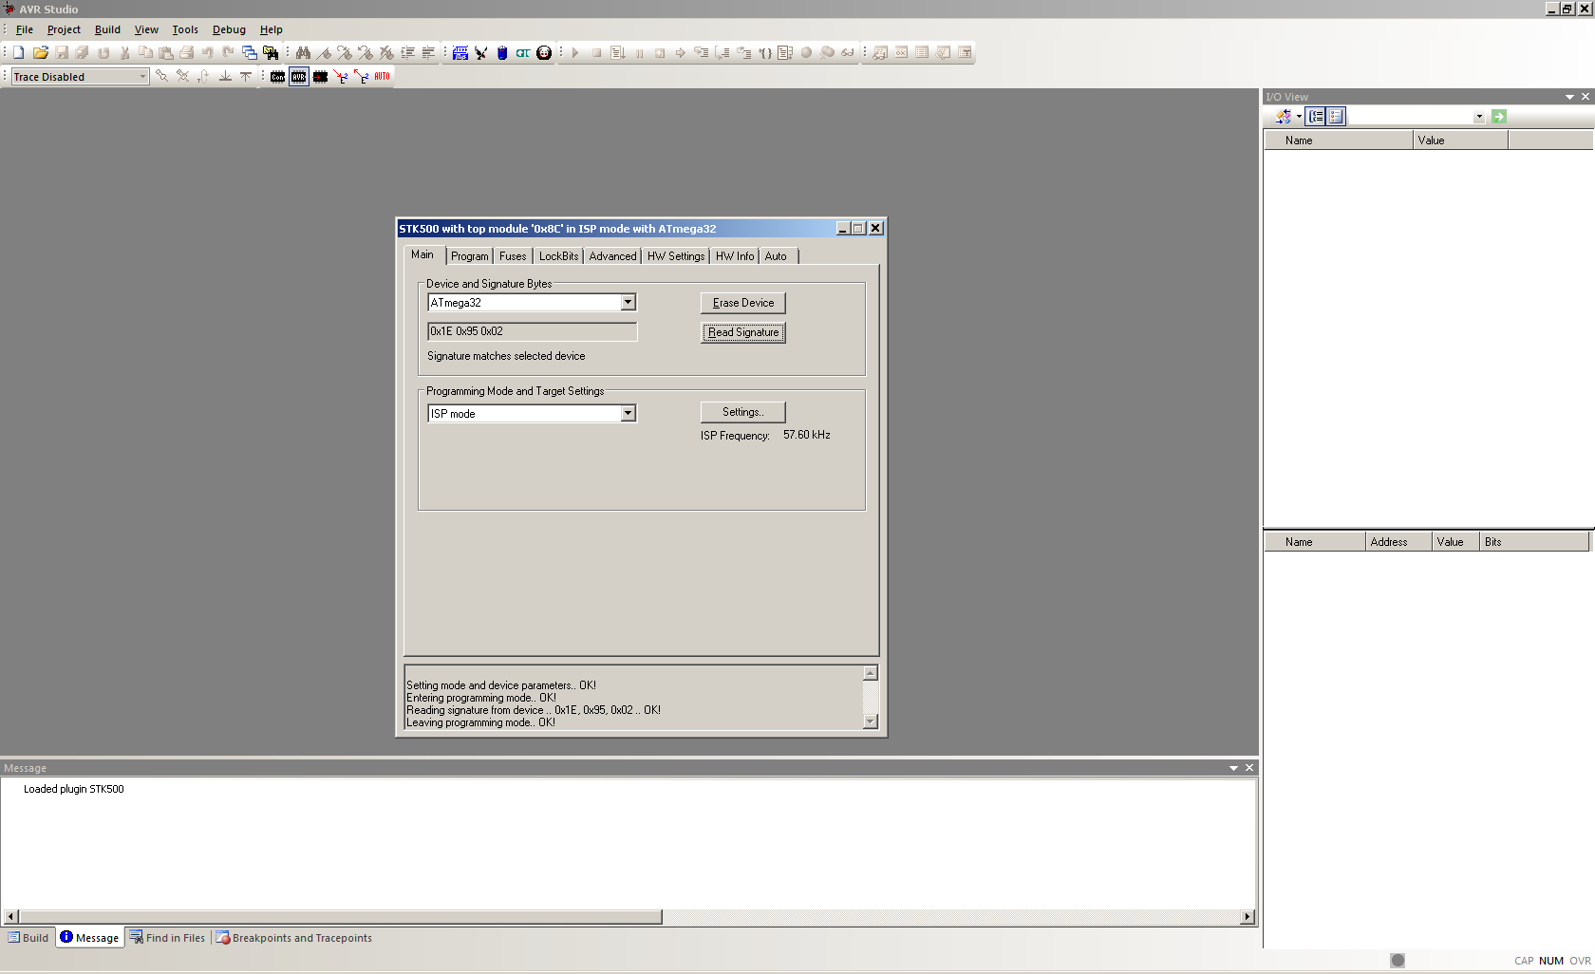The image size is (1595, 974).
Task: Click the AUTO red text toolbar icon
Action: point(382,76)
